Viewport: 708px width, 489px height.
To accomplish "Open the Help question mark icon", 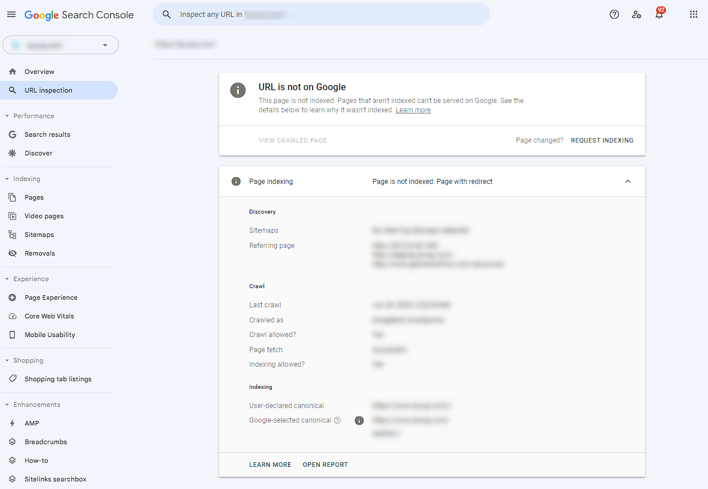I will click(614, 15).
